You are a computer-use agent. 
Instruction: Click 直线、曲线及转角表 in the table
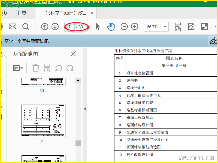tap(144, 95)
